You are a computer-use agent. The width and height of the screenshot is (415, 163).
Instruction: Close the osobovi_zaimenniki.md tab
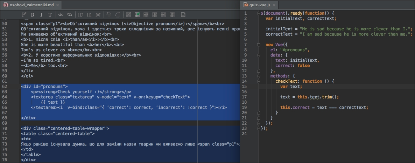57,5
